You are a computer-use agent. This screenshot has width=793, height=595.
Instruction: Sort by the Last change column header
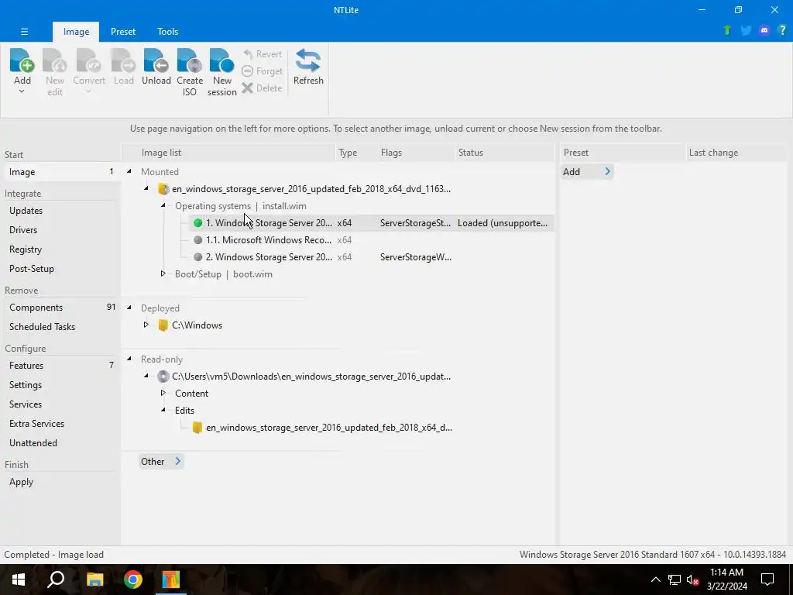click(736, 153)
